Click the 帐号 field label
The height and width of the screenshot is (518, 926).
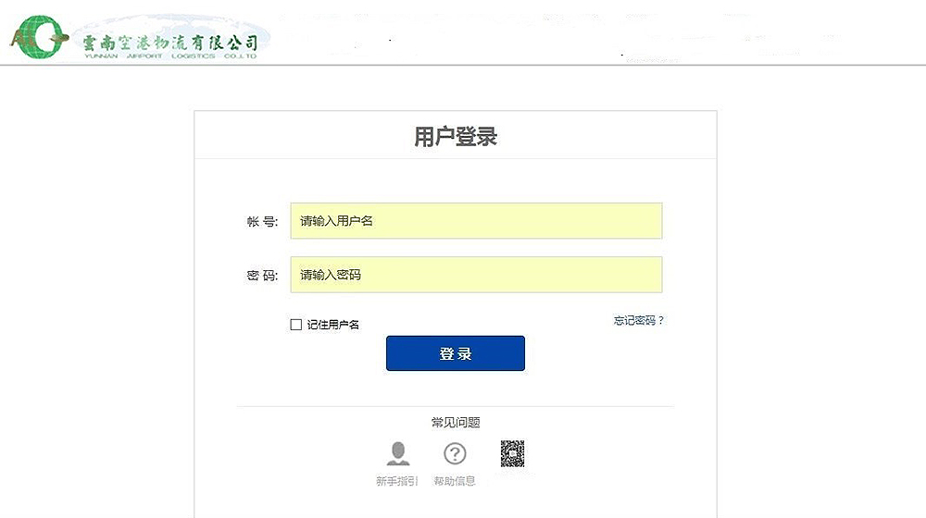click(262, 221)
